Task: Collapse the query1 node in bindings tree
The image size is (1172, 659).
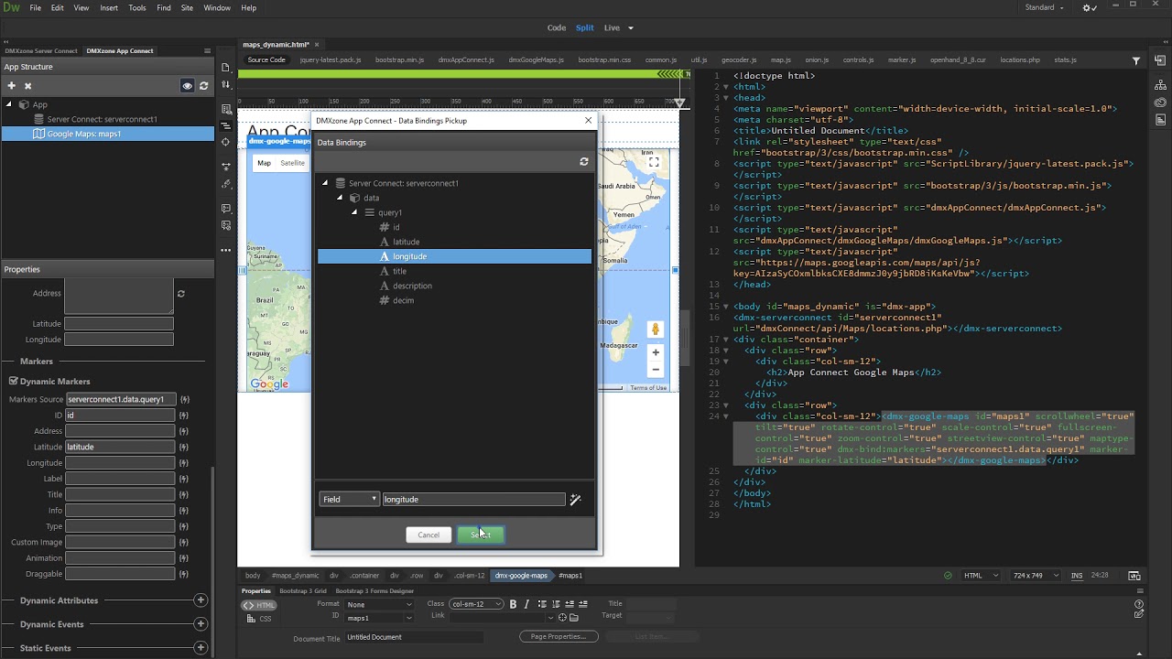Action: point(354,212)
